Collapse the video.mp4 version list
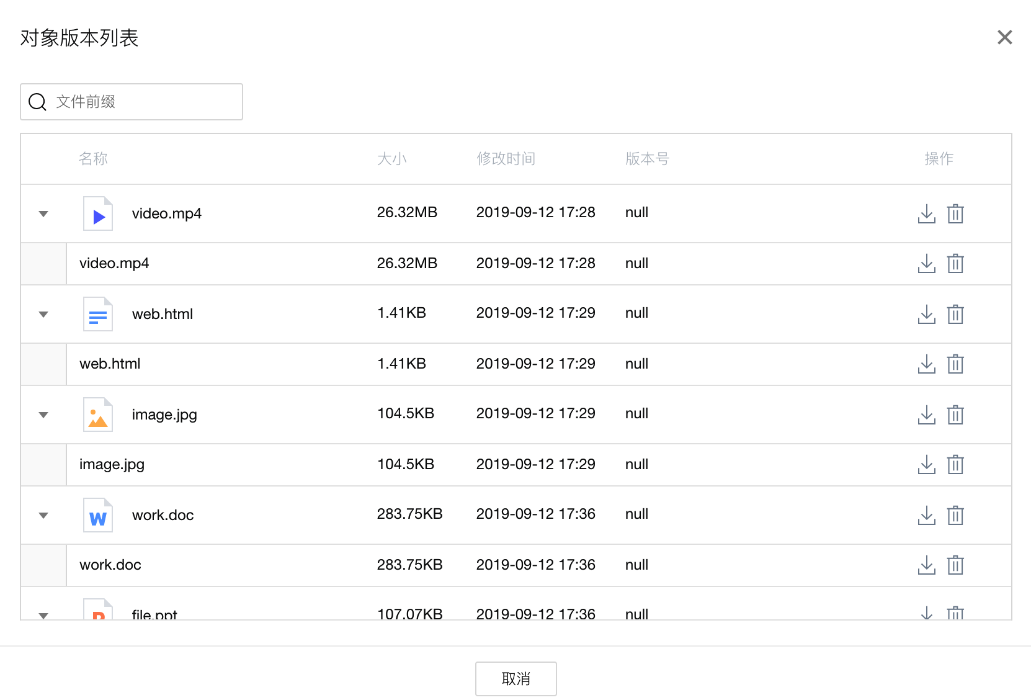The width and height of the screenshot is (1031, 700). (x=43, y=214)
